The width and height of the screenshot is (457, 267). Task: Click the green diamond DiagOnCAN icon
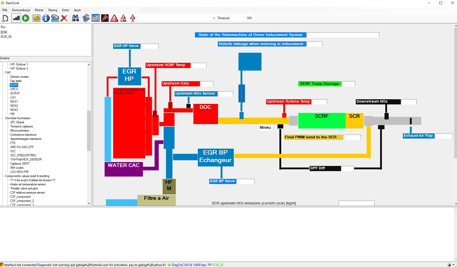pyautogui.click(x=169, y=265)
